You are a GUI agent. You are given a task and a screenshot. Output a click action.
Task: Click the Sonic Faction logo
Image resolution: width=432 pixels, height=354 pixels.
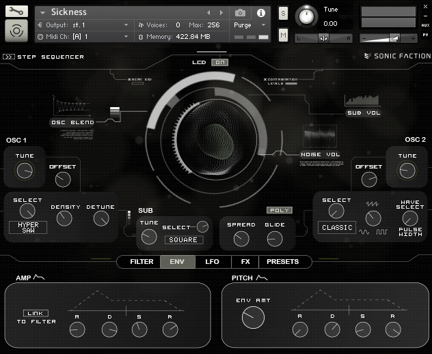pos(397,56)
